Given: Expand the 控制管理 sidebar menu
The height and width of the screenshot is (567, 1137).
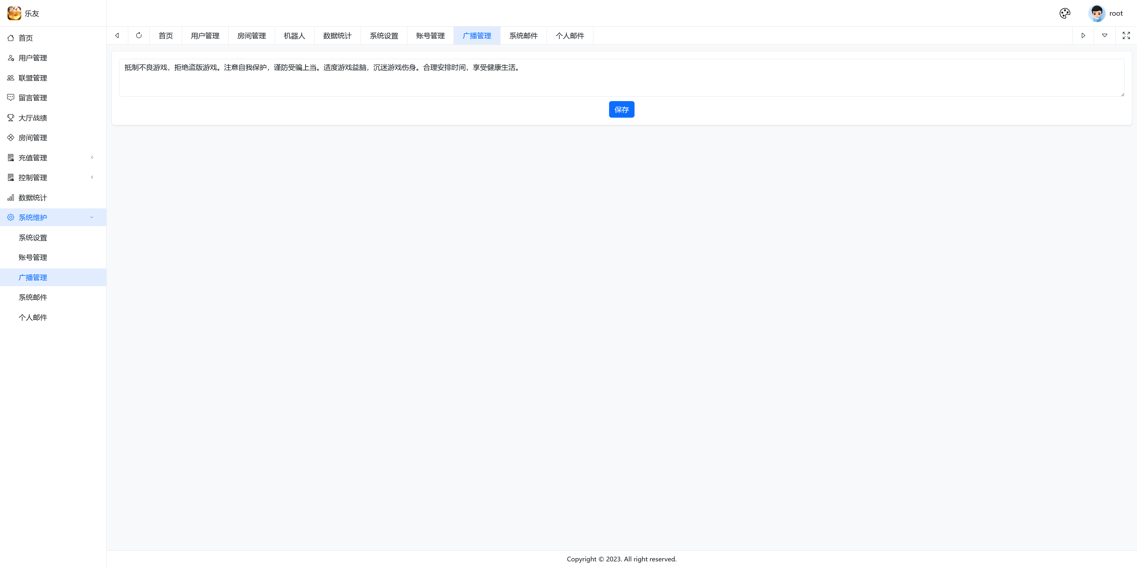Looking at the screenshot, I should coord(33,178).
